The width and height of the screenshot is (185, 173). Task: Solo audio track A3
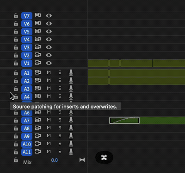[60, 88]
